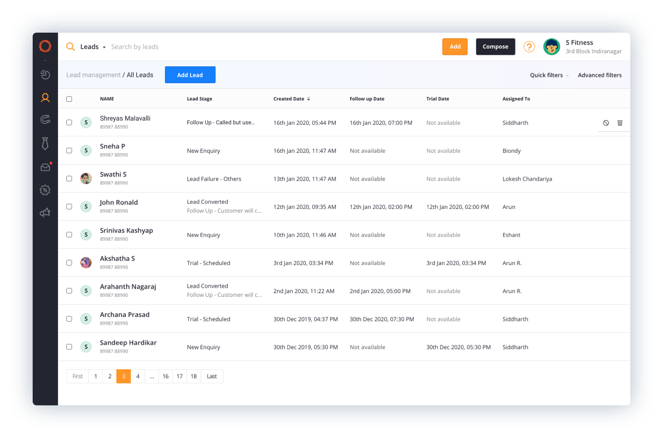
Task: Open the Quick filters dropdown
Action: click(549, 75)
